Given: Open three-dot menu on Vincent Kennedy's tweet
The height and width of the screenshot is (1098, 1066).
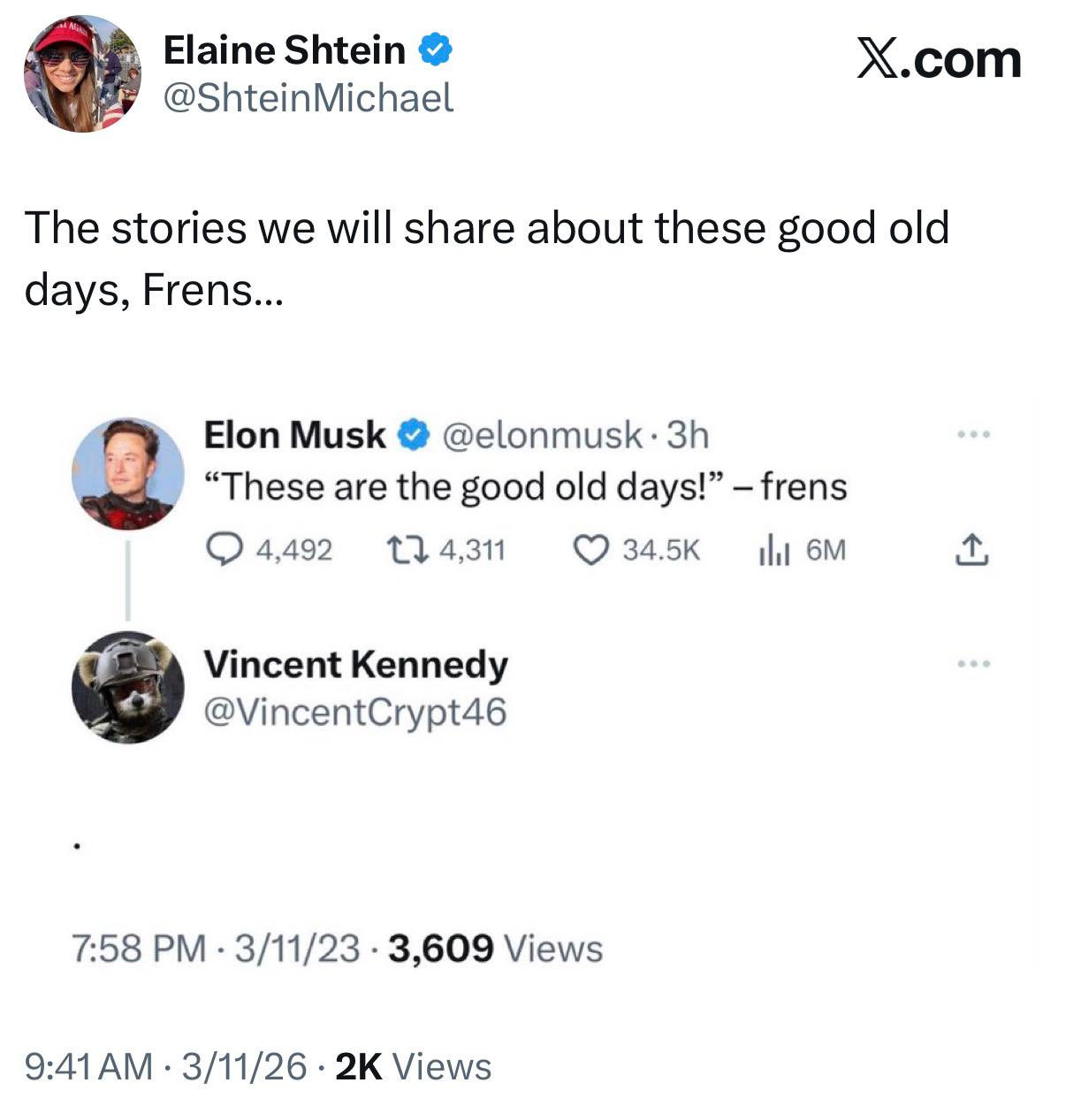Looking at the screenshot, I should [x=974, y=663].
